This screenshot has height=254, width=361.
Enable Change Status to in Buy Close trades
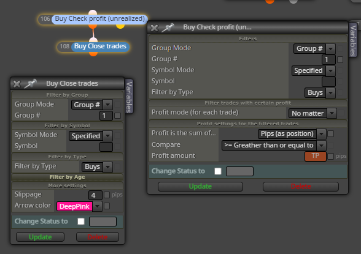pos(81,222)
